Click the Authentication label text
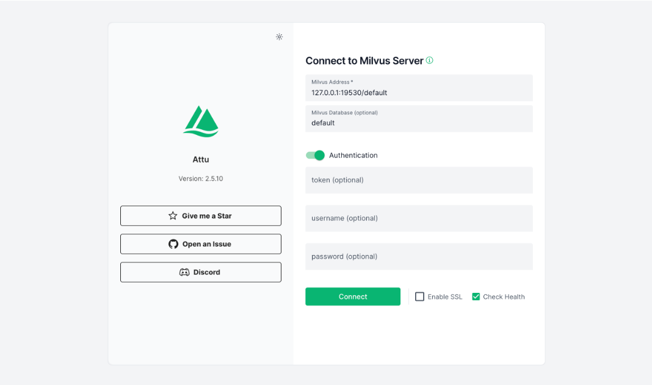The height and width of the screenshot is (385, 652). click(353, 155)
